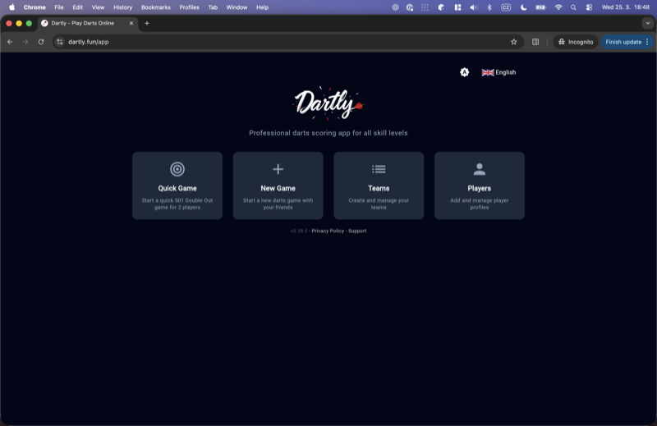Toggle the theme brightness icon
Image resolution: width=657 pixels, height=426 pixels.
(464, 72)
